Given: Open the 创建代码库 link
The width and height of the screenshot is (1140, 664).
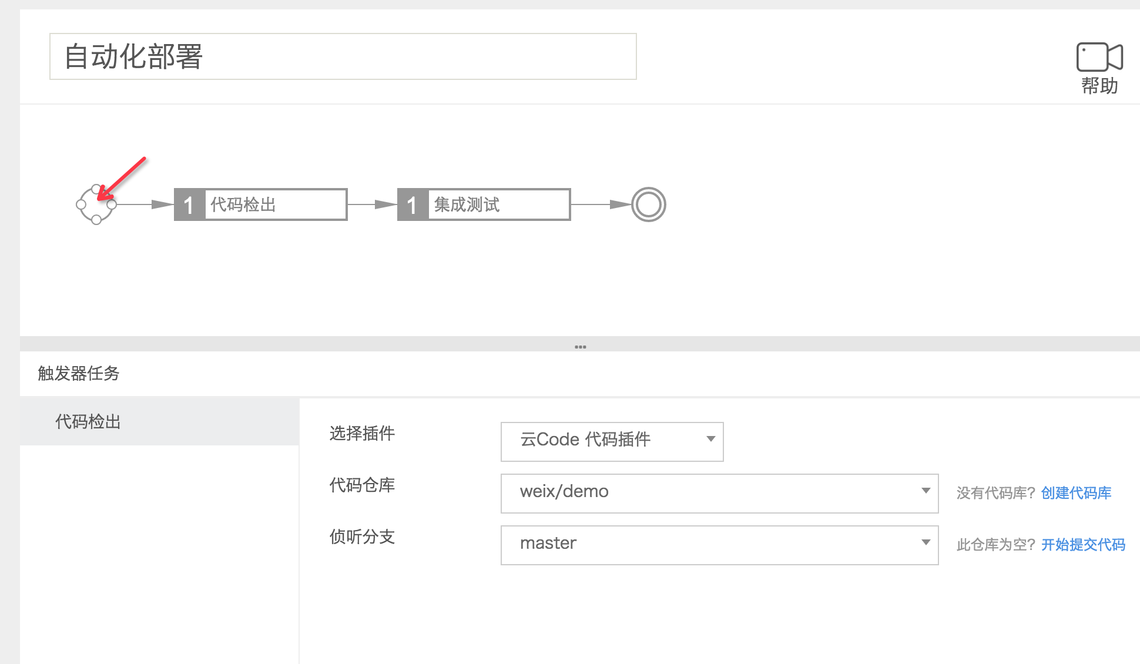Looking at the screenshot, I should coord(1076,493).
